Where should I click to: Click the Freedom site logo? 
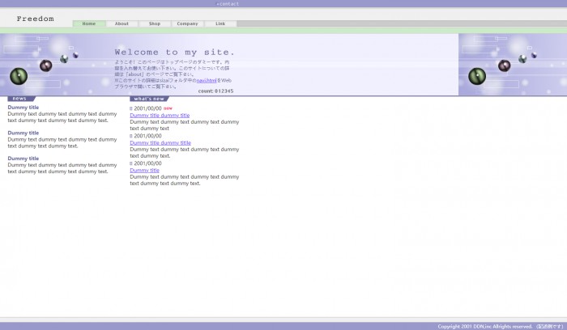click(35, 19)
